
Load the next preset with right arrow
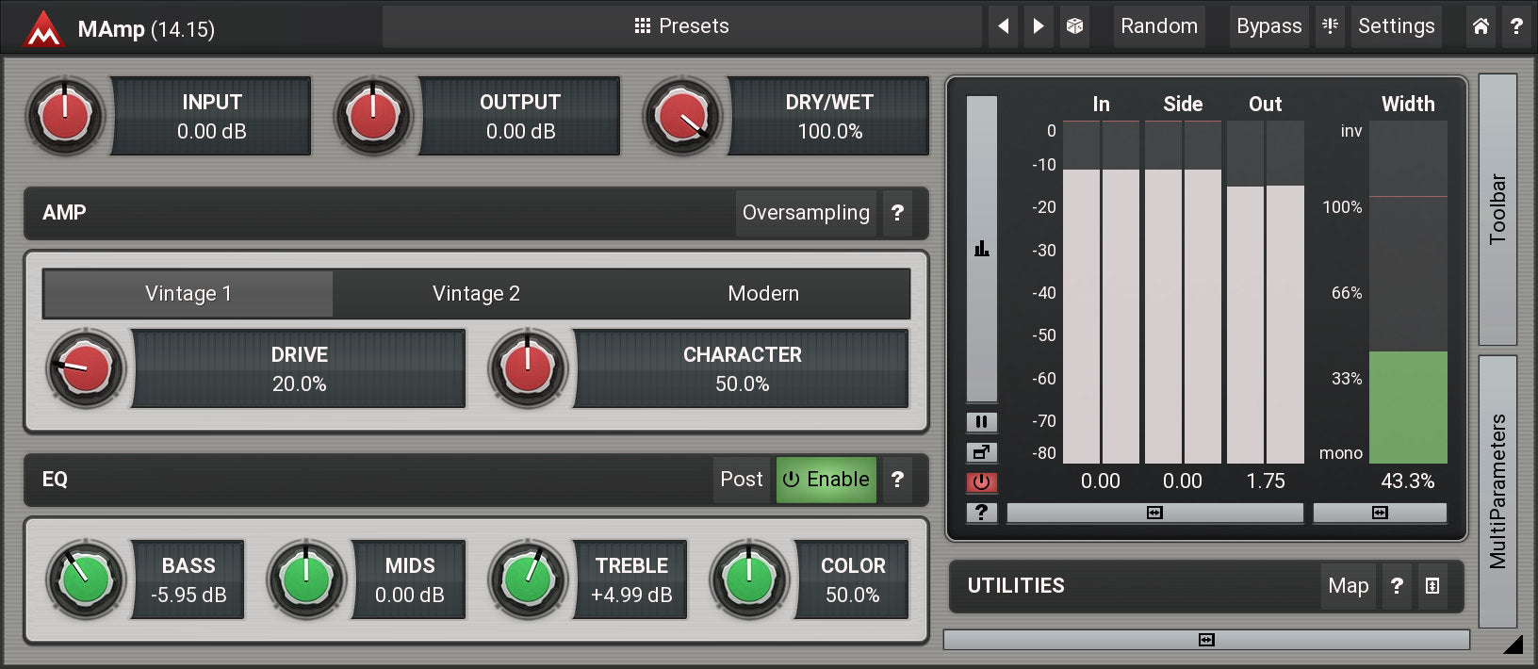pyautogui.click(x=1039, y=26)
